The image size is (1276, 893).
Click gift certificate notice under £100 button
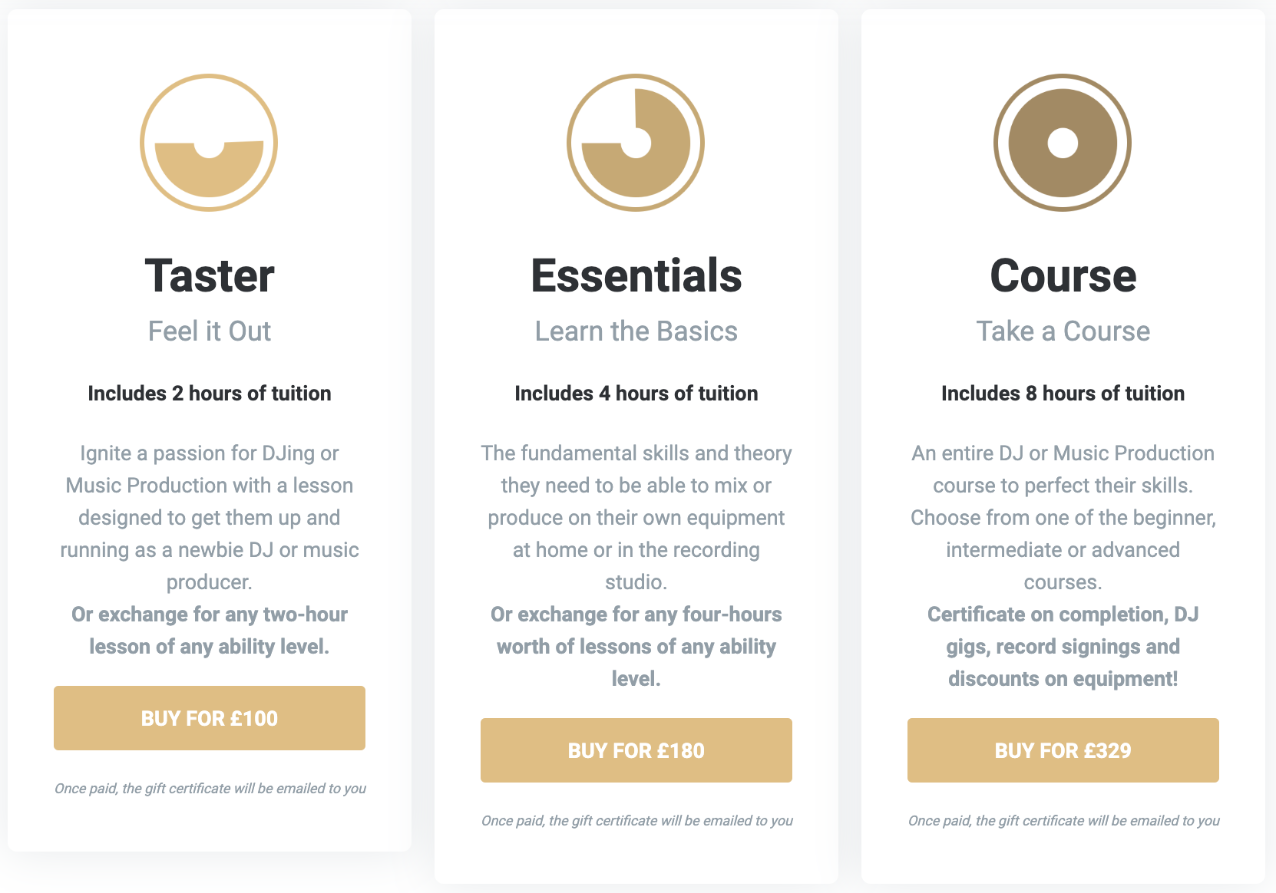tap(210, 789)
